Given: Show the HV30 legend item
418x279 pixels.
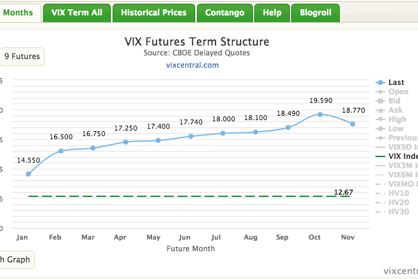Looking at the screenshot, I should click(x=398, y=212).
